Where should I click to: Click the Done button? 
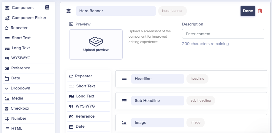pyautogui.click(x=248, y=11)
